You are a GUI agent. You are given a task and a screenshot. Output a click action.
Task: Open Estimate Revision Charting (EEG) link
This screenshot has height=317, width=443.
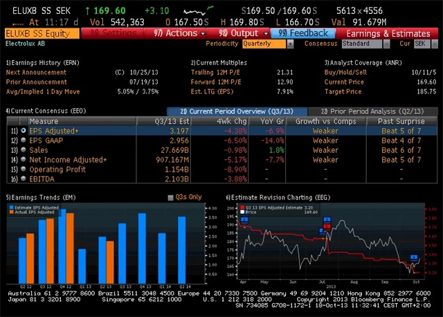tap(278, 197)
